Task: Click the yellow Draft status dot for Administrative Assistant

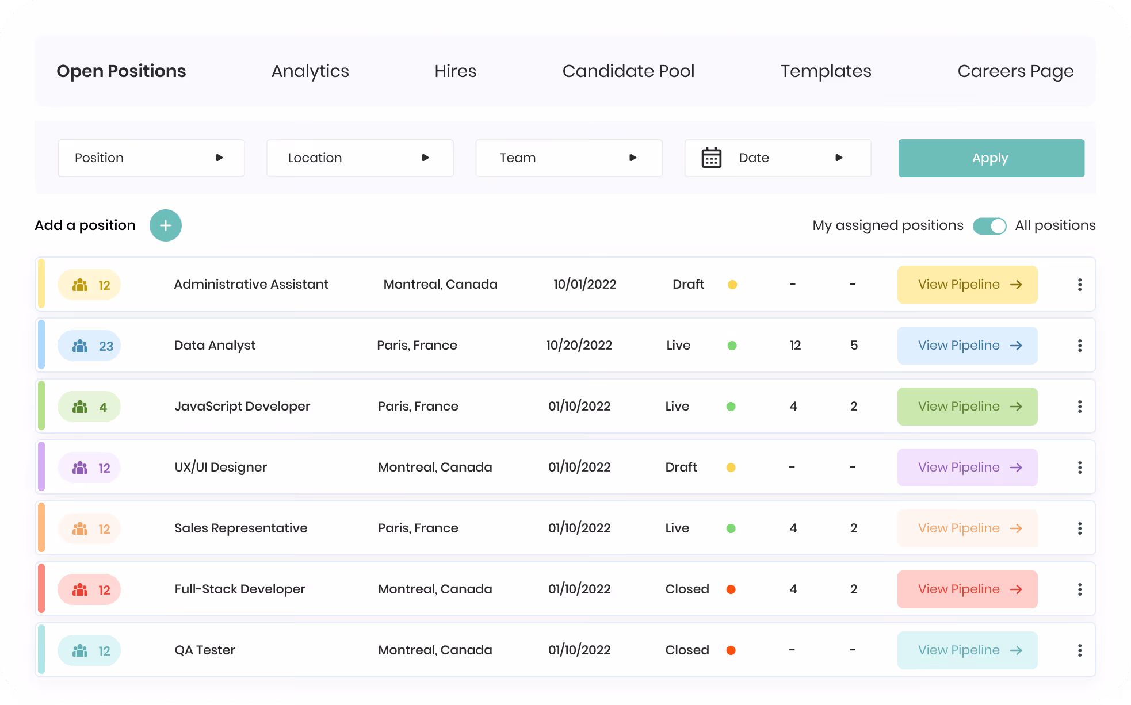Action: tap(732, 285)
